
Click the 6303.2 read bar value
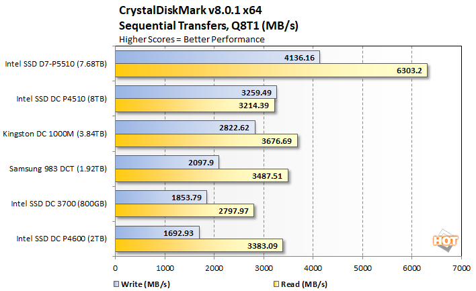coord(409,71)
